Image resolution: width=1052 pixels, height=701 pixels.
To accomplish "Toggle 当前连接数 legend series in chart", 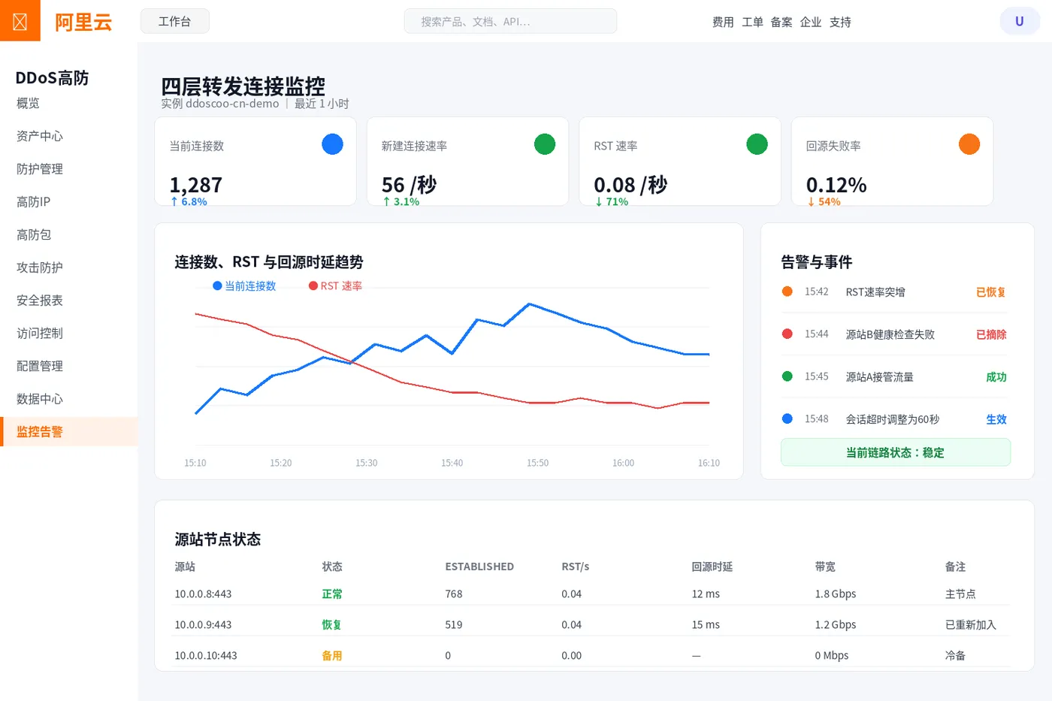I will pyautogui.click(x=244, y=286).
